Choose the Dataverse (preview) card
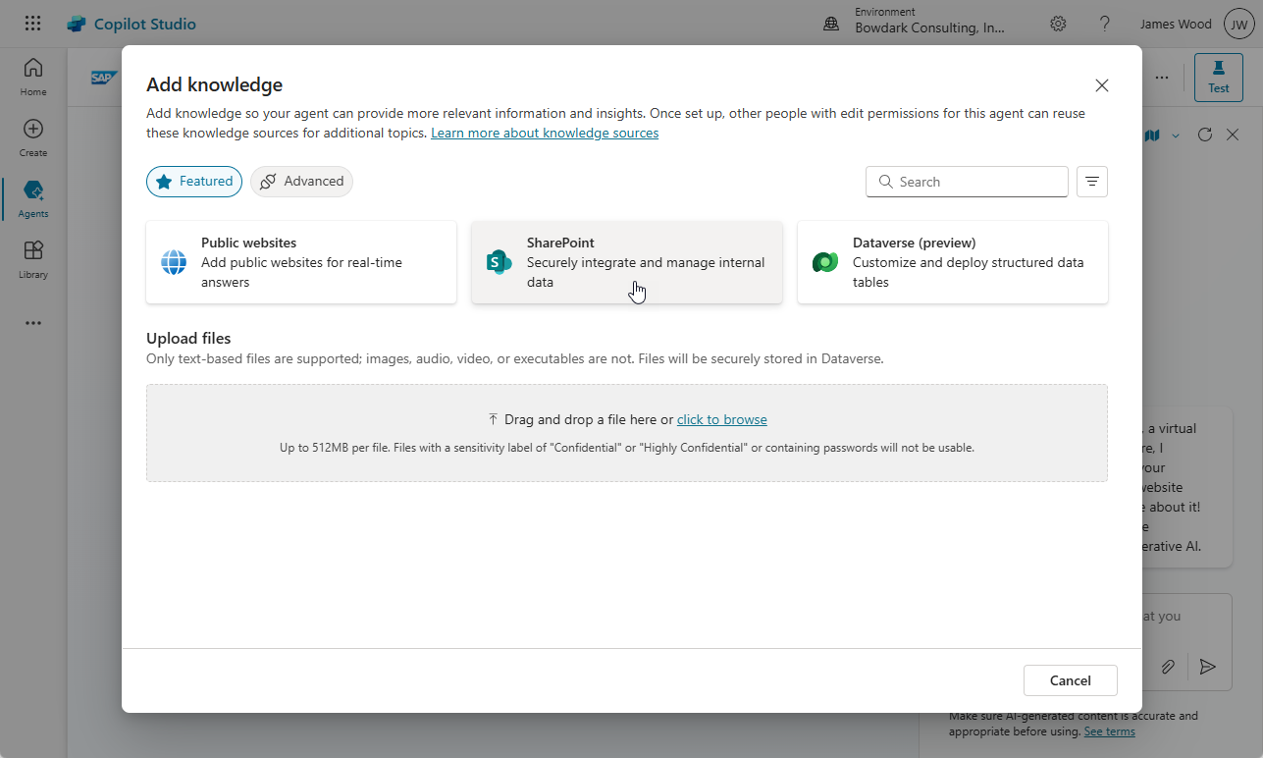 (953, 262)
